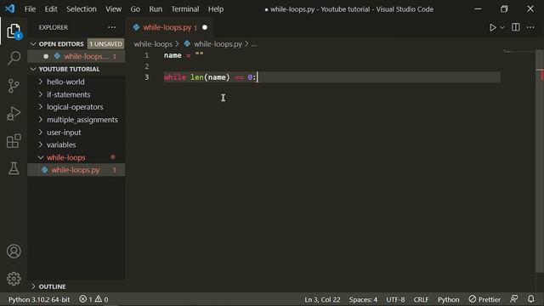The height and width of the screenshot is (306, 544).
Task: Click the feedback icon in status bar
Action: point(513,299)
